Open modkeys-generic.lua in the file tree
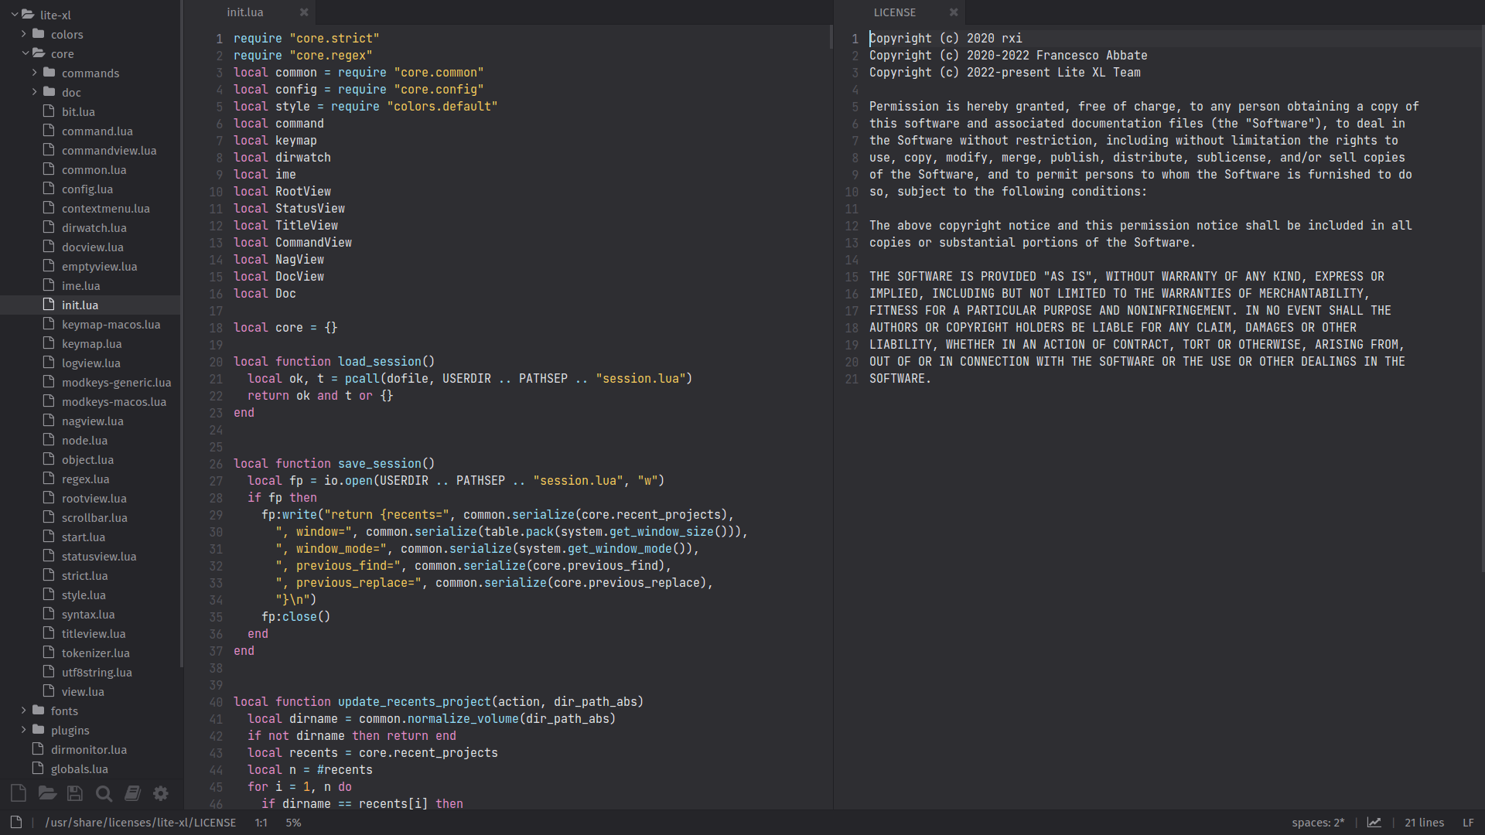Viewport: 1485px width, 835px height. [90, 382]
